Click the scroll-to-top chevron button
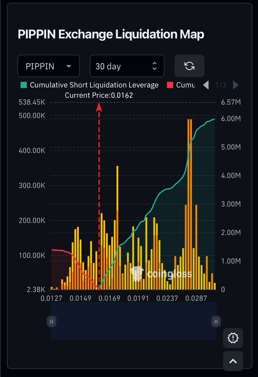Screen dimensions: 258x377 tap(233, 361)
